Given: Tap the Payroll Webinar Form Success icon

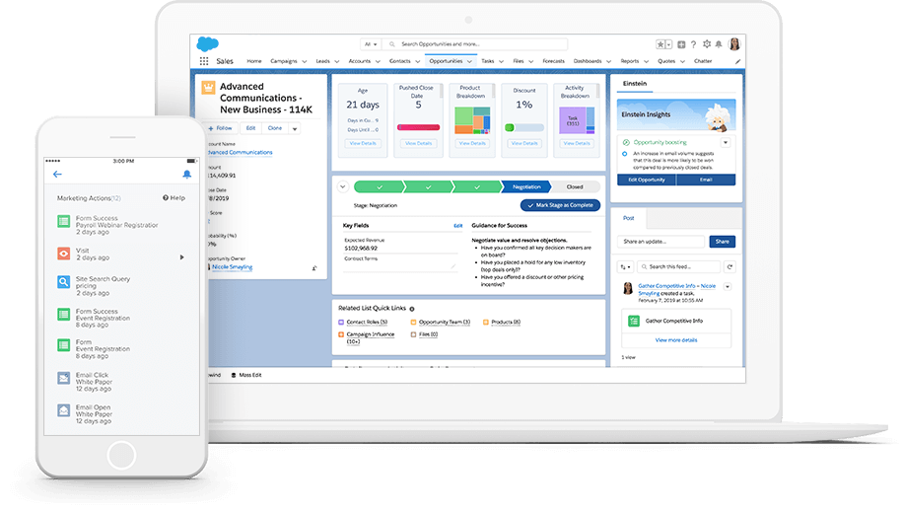Looking at the screenshot, I should [x=64, y=221].
